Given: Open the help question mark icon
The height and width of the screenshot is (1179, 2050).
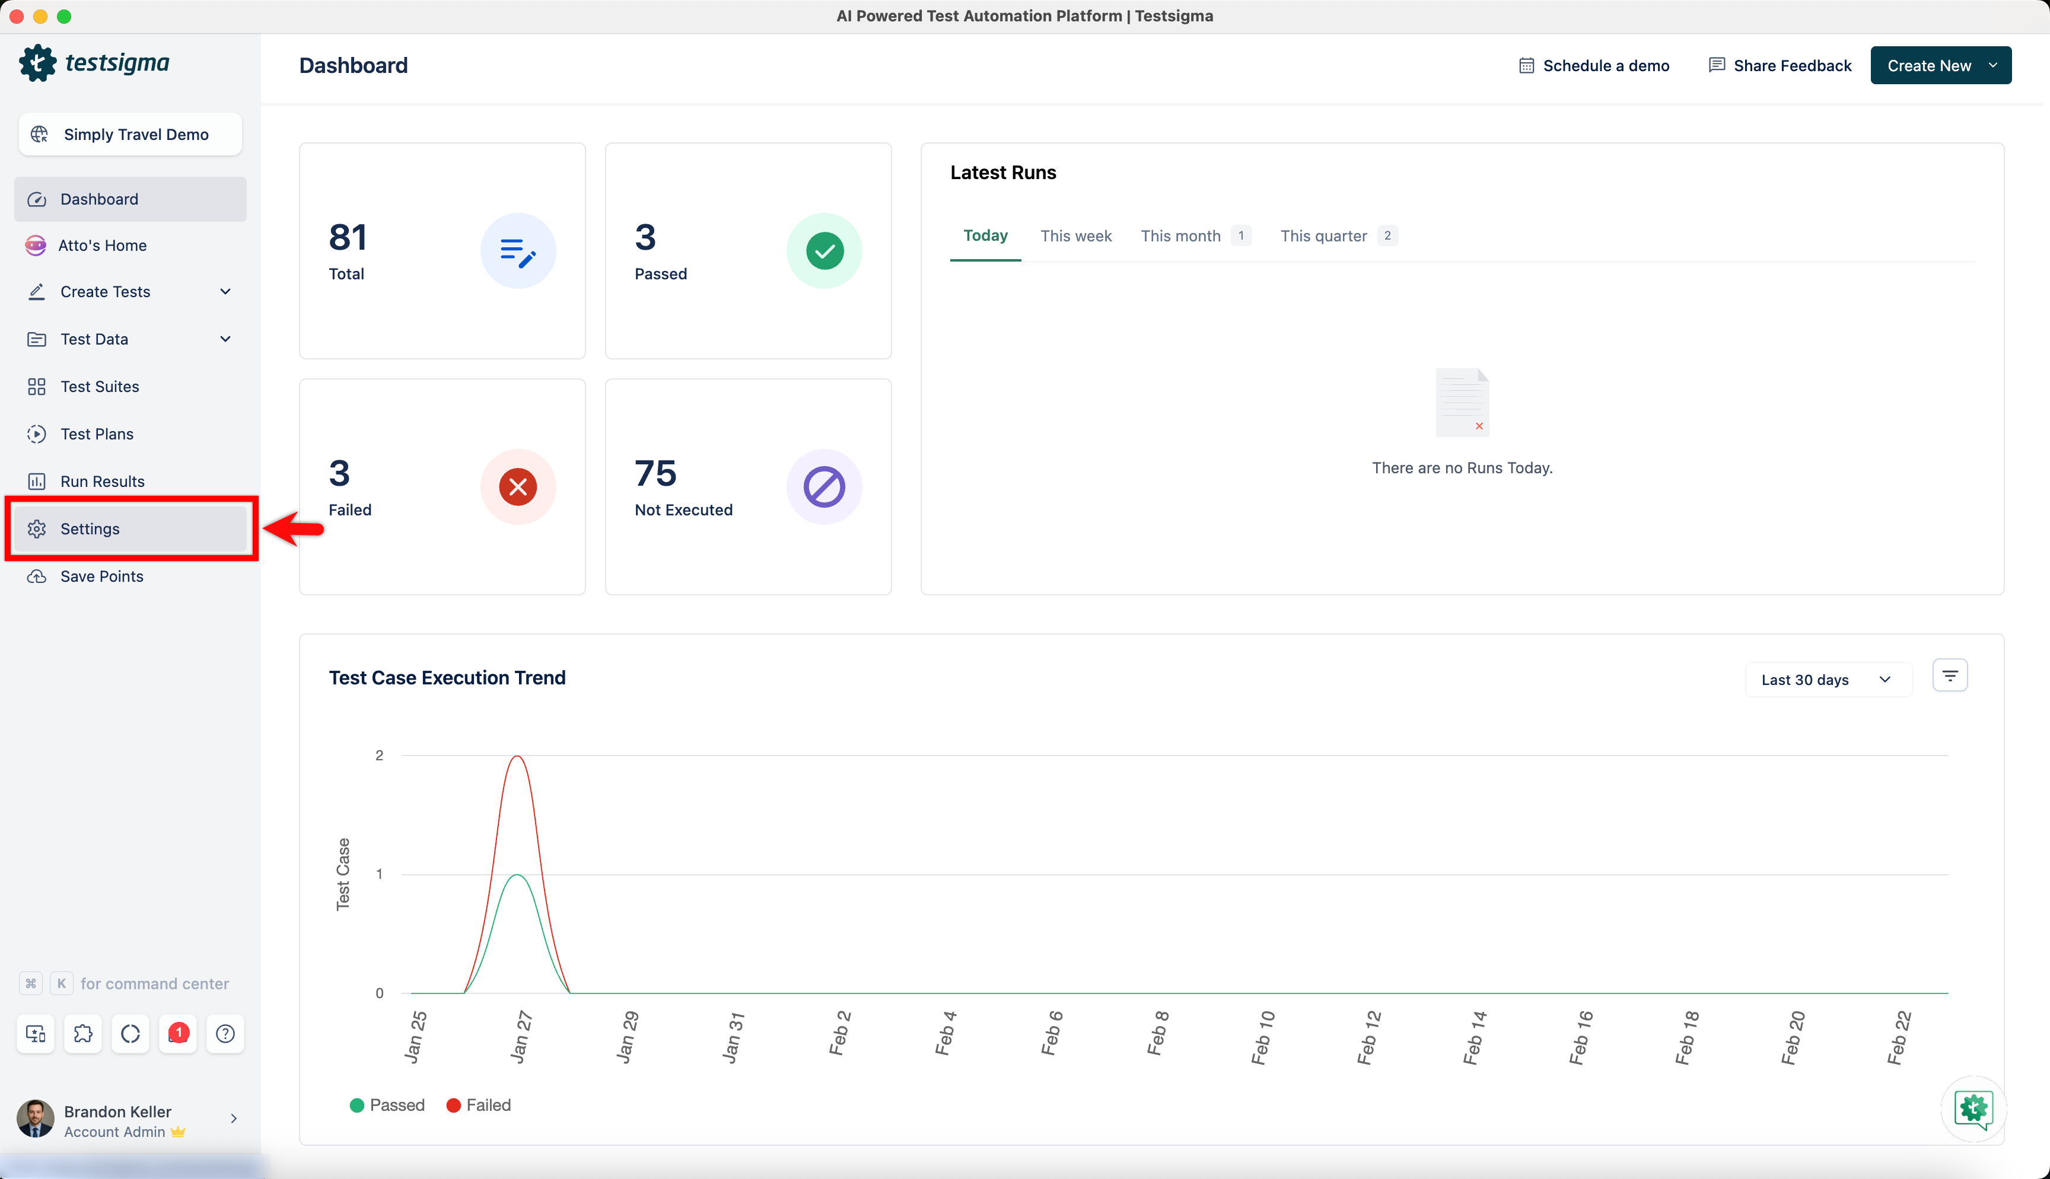Looking at the screenshot, I should tap(225, 1033).
